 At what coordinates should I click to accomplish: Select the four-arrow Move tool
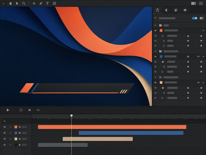[34, 3]
